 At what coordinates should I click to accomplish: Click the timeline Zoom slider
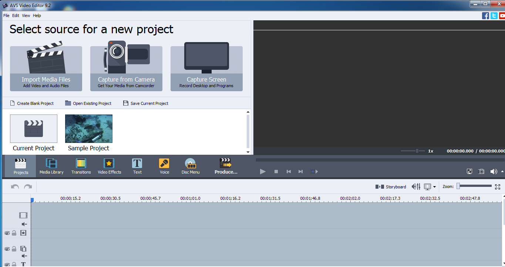click(x=474, y=186)
